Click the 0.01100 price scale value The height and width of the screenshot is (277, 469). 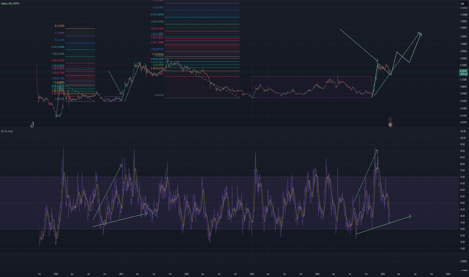[463, 116]
